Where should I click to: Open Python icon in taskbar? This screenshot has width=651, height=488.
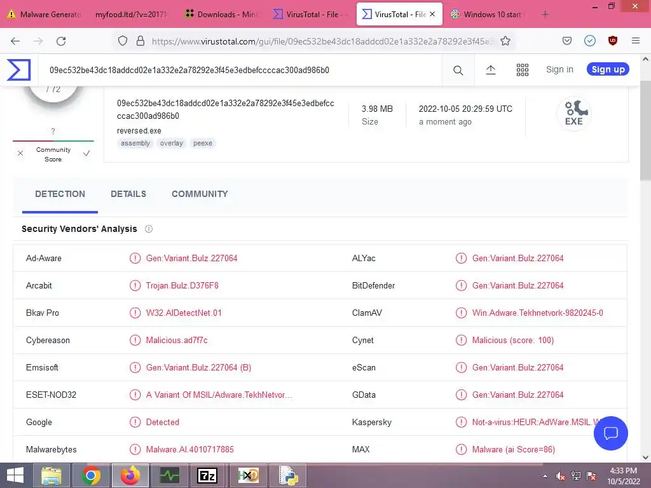[x=289, y=475]
